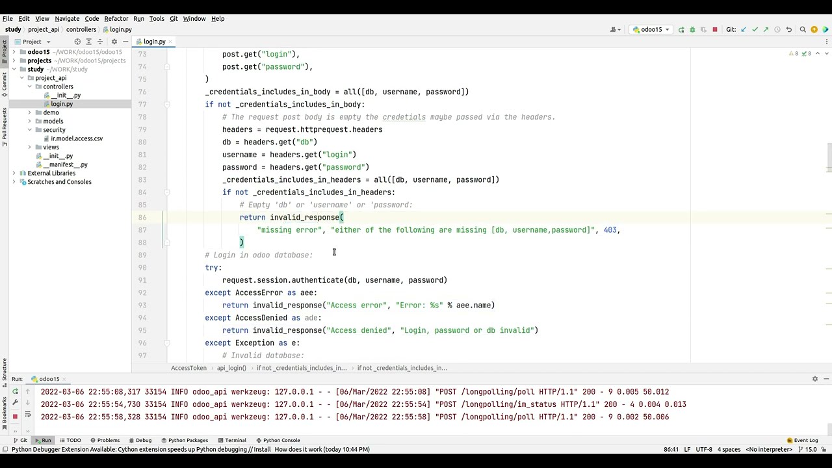832x468 pixels.
Task: Click the up arrow in Run console
Action: [27, 391]
